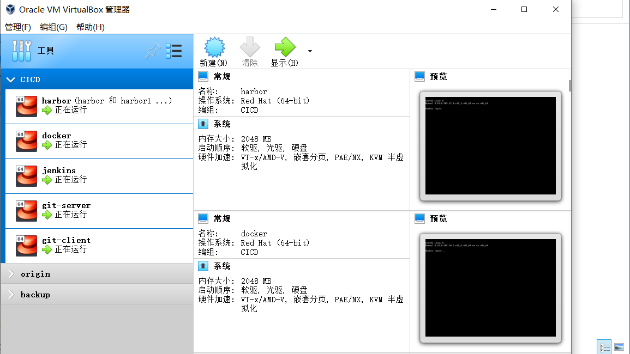Click the Discard (清除) arrow icon
The height and width of the screenshot is (354, 630).
249,47
